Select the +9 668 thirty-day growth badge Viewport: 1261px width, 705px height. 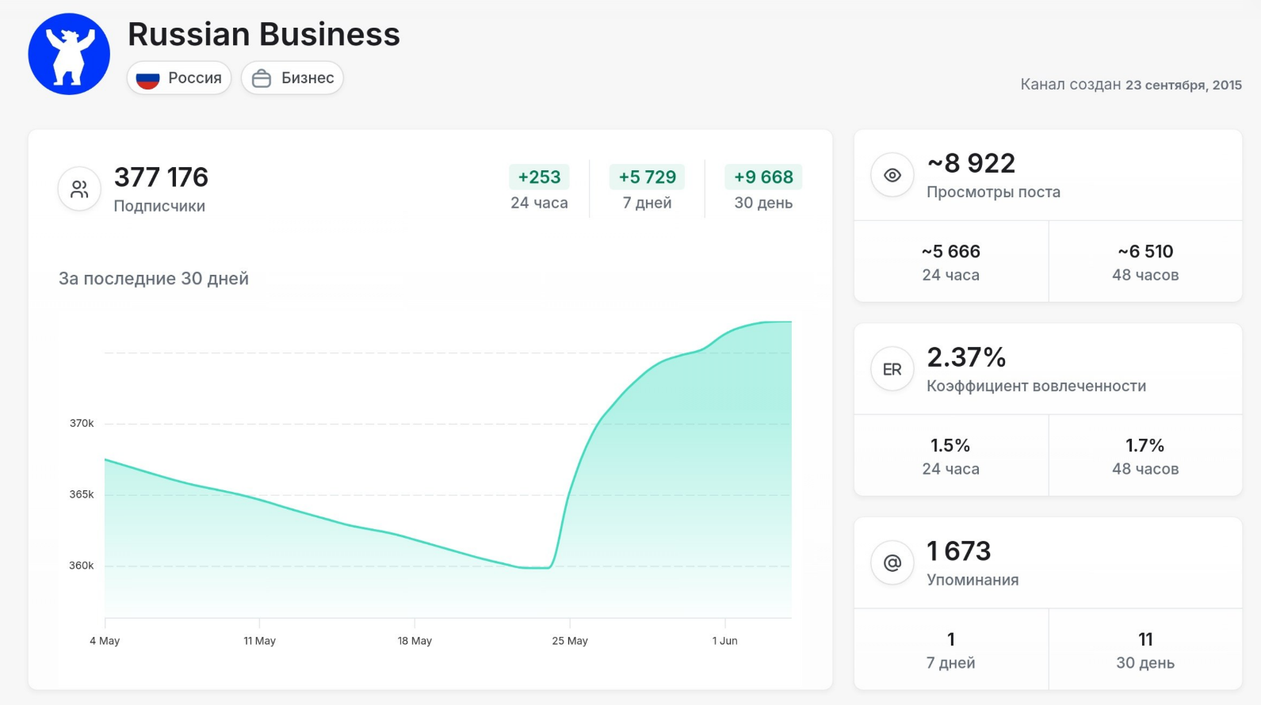coord(763,177)
